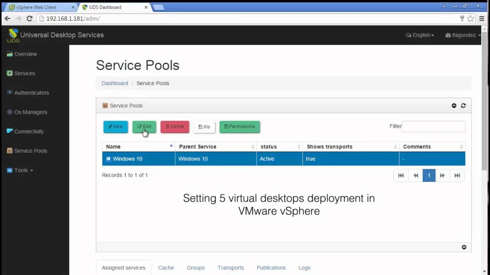Open a new browser tab
490x275 pixels.
pyautogui.click(x=158, y=7)
